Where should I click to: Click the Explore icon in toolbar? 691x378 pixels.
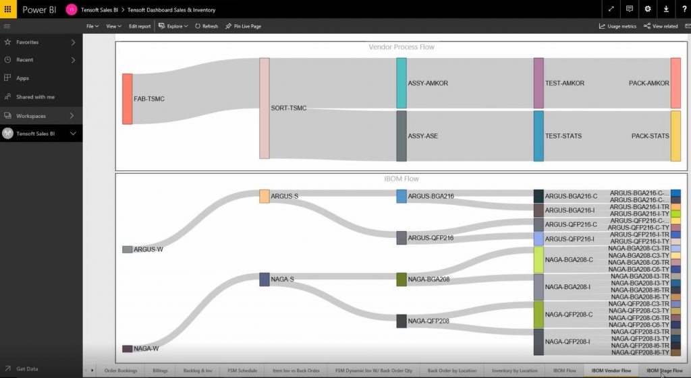(x=162, y=26)
